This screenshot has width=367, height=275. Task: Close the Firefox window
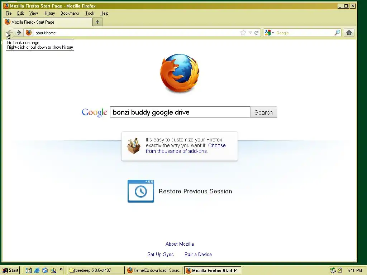click(353, 6)
